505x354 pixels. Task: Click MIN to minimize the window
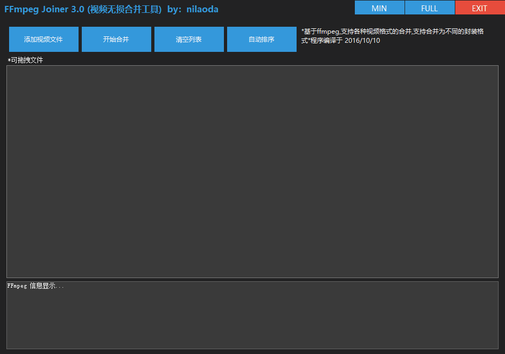tap(379, 7)
